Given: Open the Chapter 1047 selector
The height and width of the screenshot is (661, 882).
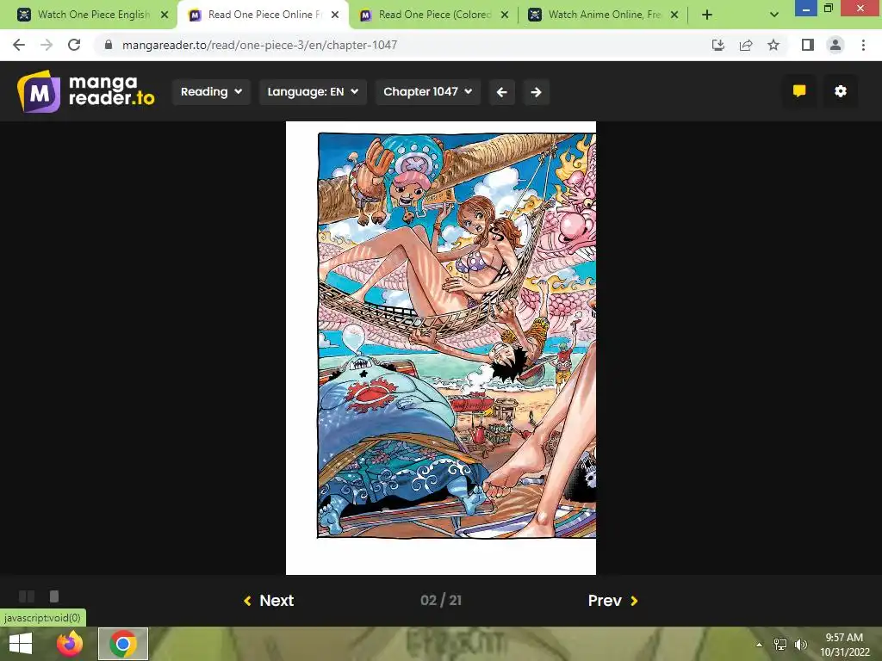Looking at the screenshot, I should (x=427, y=91).
